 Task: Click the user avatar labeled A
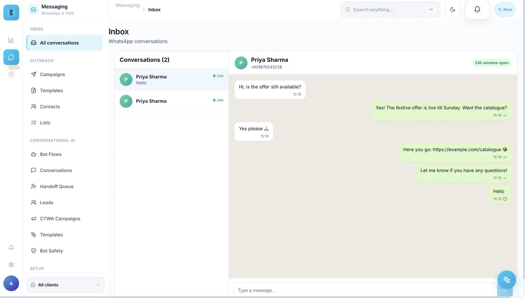tap(11, 283)
